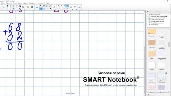Open the Правка menu

pyautogui.click(x=3, y=3)
